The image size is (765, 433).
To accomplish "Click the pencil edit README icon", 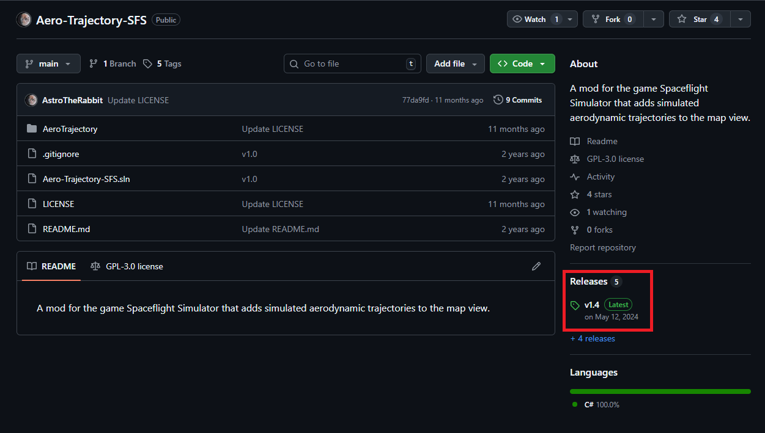I will point(536,266).
